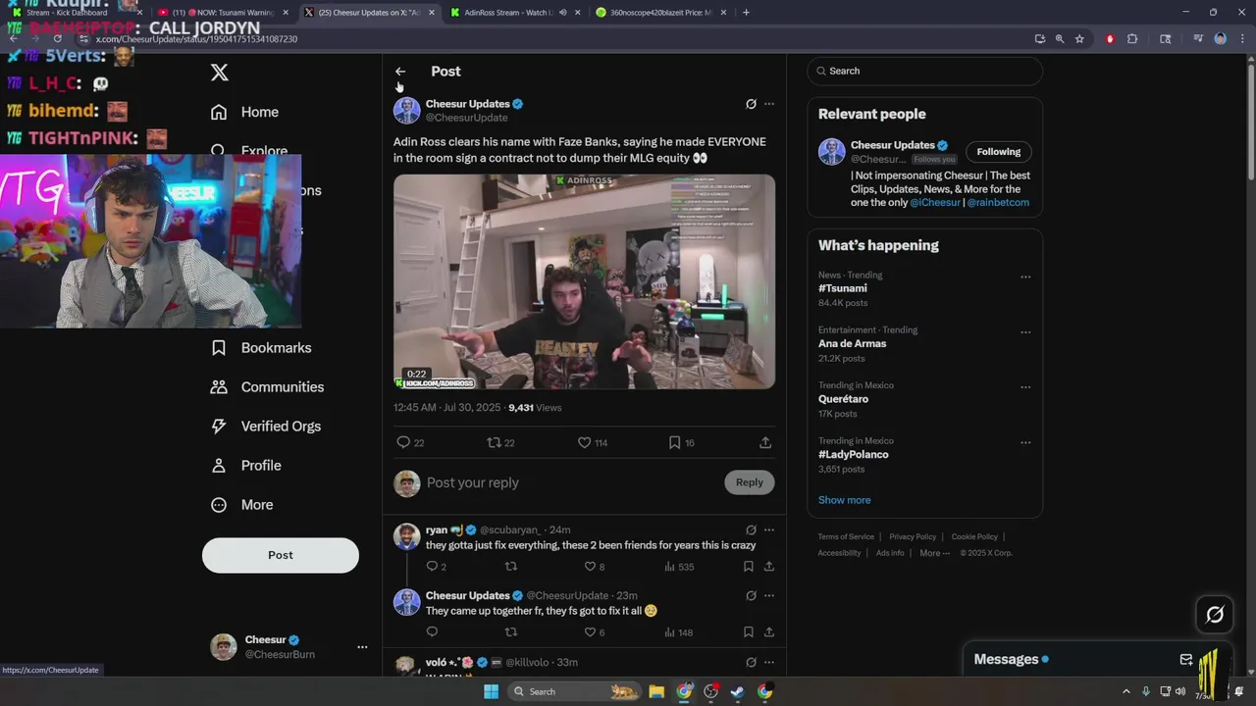Image resolution: width=1256 pixels, height=706 pixels.
Task: Open Ana de Armas trending topic
Action: pos(852,344)
